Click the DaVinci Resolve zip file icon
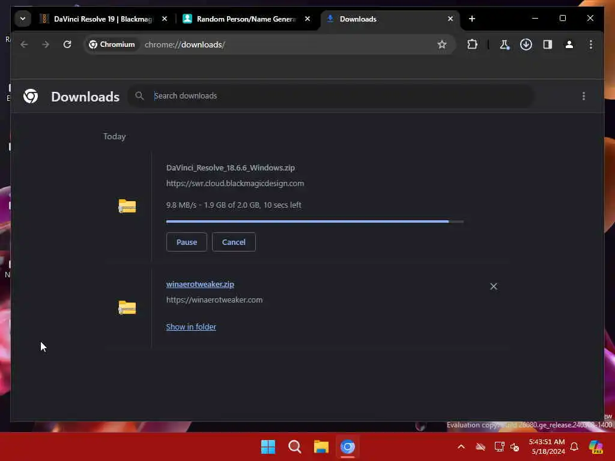Image resolution: width=615 pixels, height=461 pixels. click(x=127, y=206)
